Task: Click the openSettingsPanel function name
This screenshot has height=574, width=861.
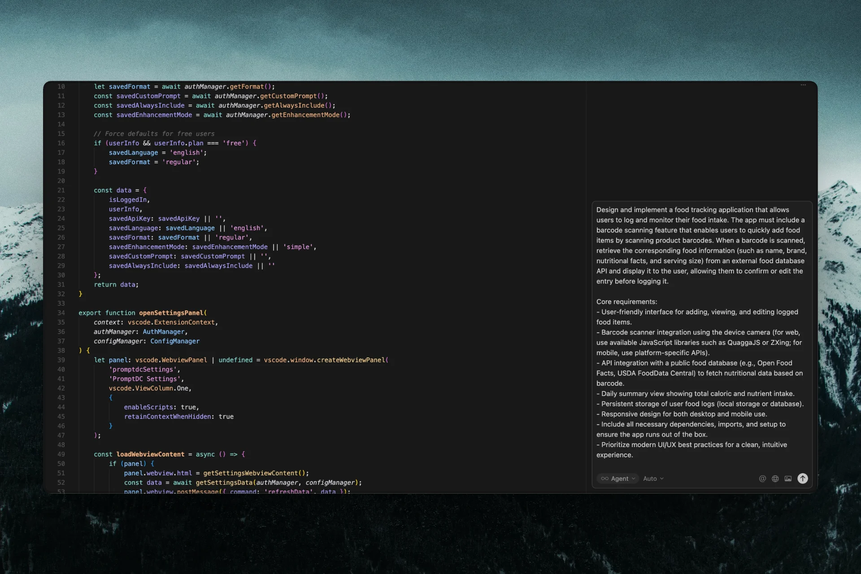Action: click(171, 313)
